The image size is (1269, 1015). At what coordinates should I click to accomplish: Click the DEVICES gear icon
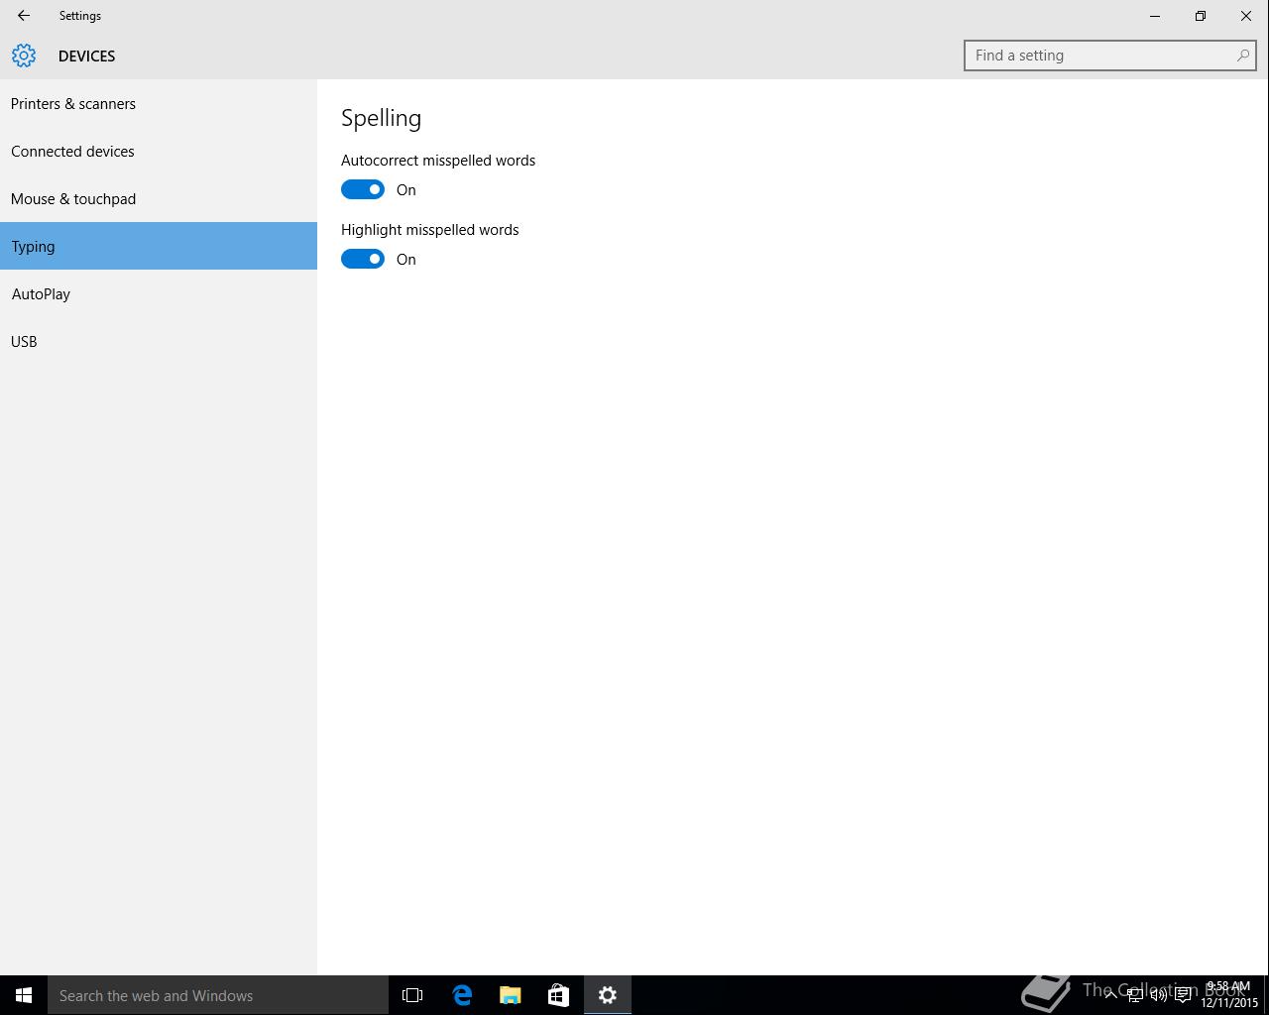pyautogui.click(x=24, y=56)
